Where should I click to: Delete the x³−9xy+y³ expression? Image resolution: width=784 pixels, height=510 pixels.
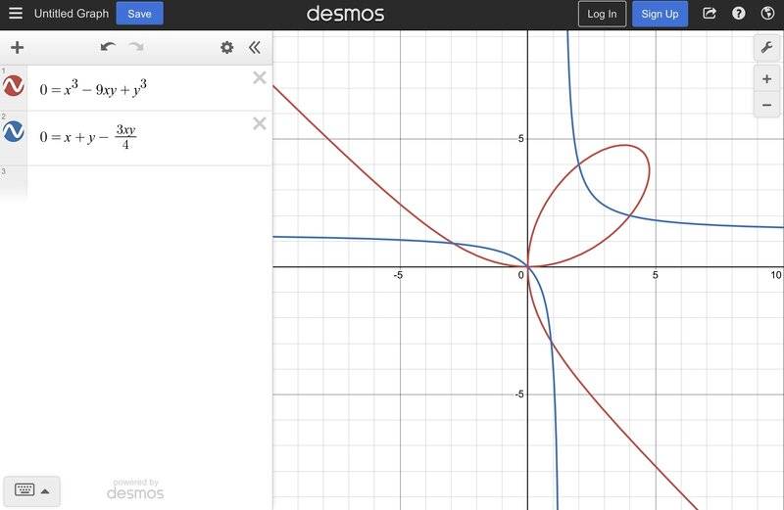[x=260, y=77]
